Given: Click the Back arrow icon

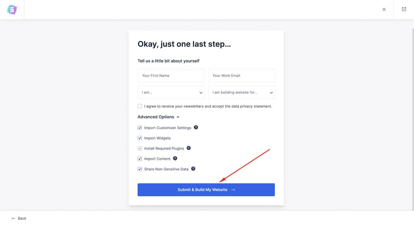Looking at the screenshot, I should 14,218.
